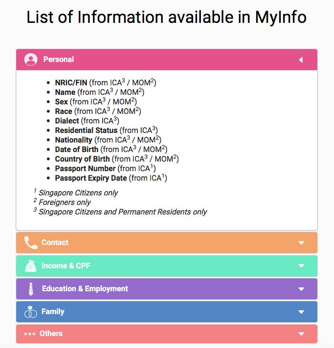Expand the Family section arrow
The image size is (334, 348).
tap(301, 312)
